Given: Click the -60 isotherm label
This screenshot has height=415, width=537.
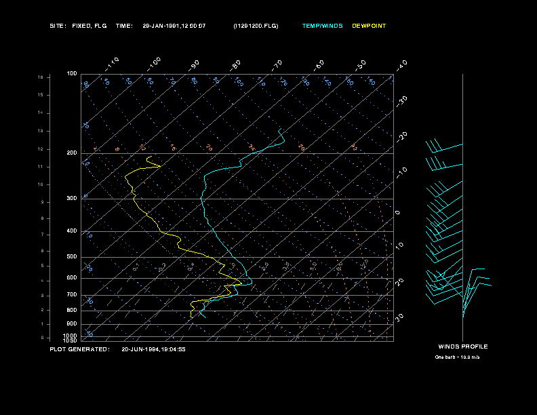Looking at the screenshot, I should [x=319, y=66].
